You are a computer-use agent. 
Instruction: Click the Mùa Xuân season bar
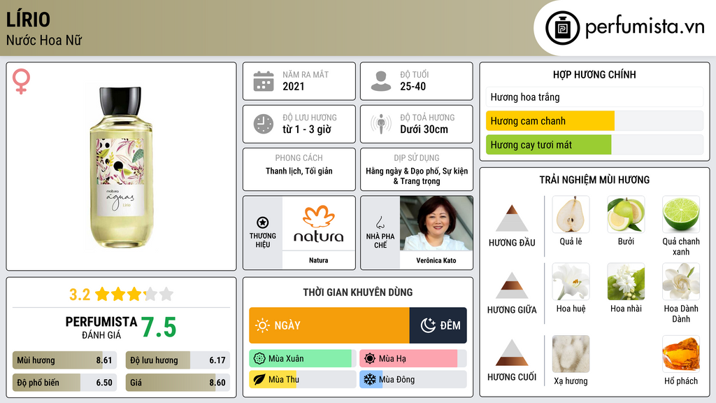point(303,359)
